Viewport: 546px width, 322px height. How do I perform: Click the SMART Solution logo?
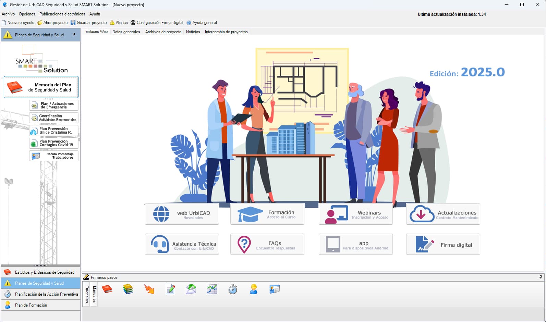pos(41,59)
